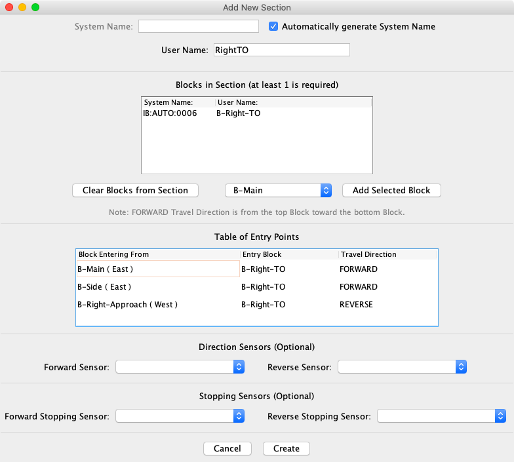Image resolution: width=514 pixels, height=462 pixels.
Task: Click the Block Entering From column header
Action: (x=157, y=254)
